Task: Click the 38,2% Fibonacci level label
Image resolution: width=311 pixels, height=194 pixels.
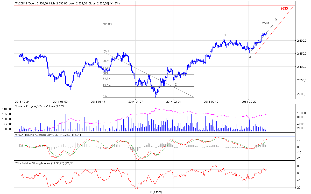Action: 107,79
